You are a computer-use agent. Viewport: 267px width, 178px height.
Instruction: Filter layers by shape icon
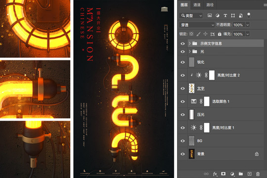233,15
